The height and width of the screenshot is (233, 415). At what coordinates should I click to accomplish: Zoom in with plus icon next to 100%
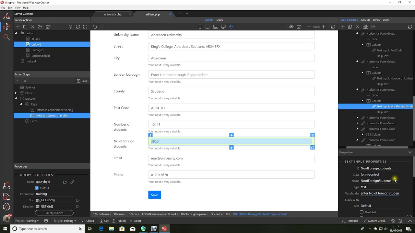tap(324, 27)
